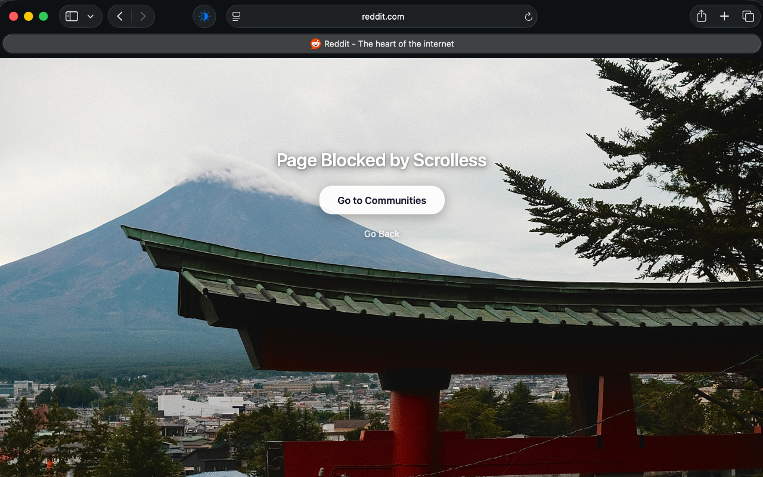Click the Reddit favicon in the tab
Image resolution: width=763 pixels, height=477 pixels.
pos(315,44)
